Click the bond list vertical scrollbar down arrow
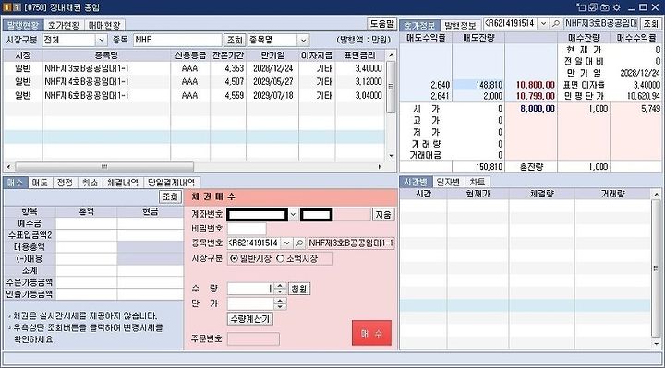This screenshot has width=665, height=368. pos(391,156)
